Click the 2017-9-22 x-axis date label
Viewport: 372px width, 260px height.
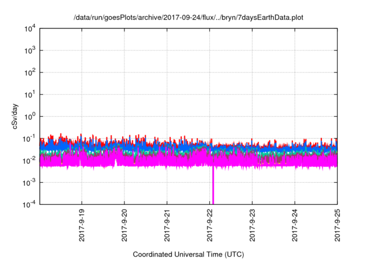pyautogui.click(x=209, y=225)
